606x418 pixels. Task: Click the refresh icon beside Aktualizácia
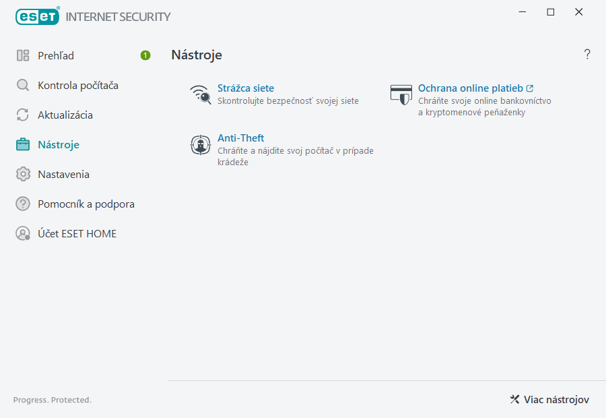[23, 115]
